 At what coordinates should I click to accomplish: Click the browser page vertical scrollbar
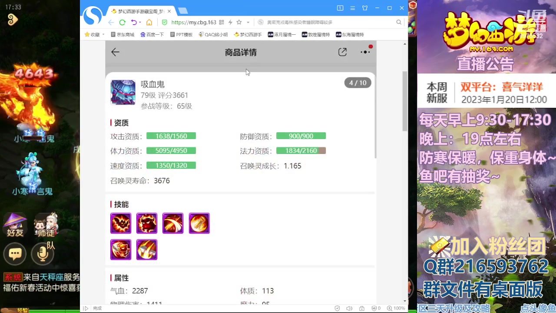point(405,101)
